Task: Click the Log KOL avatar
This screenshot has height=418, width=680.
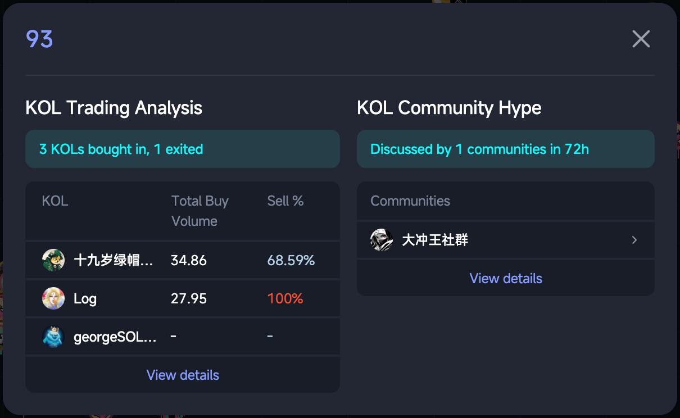Action: (53, 298)
